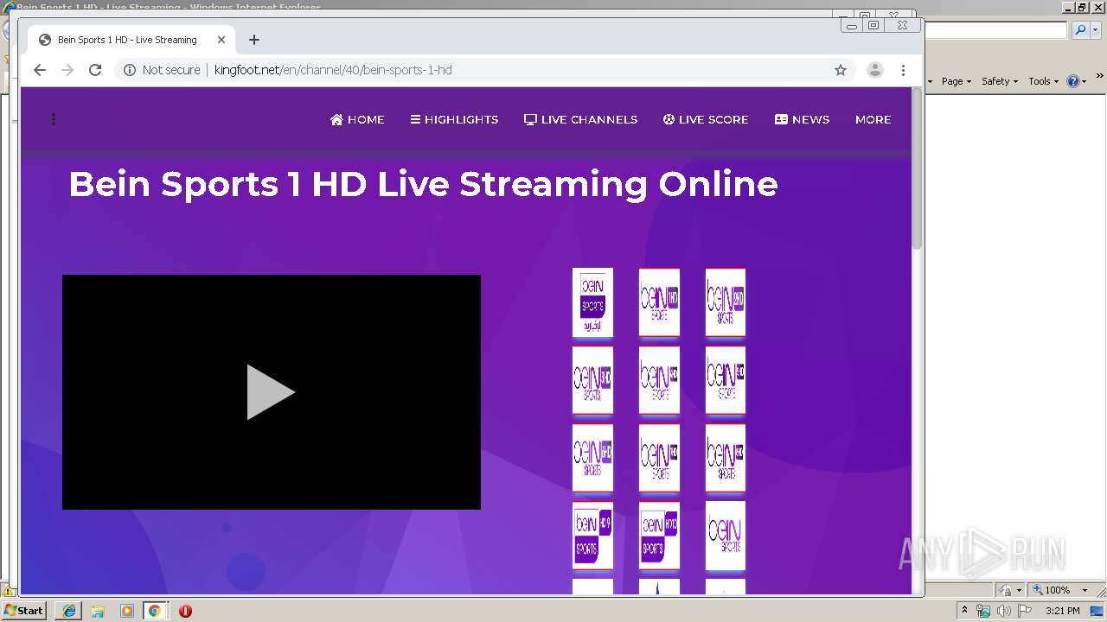Click the 3:21 PM system clock
Image resolution: width=1107 pixels, height=622 pixels.
[x=1063, y=611]
